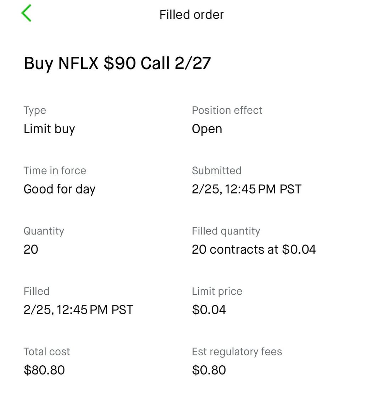Click the Limit price label

217,291
